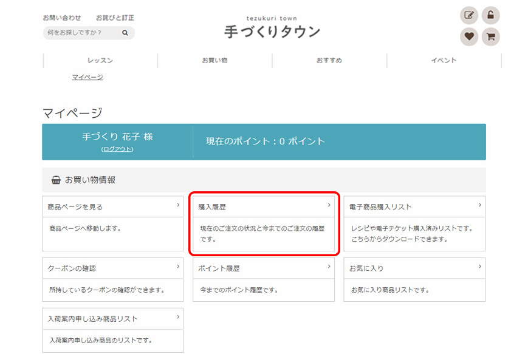The image size is (528, 354).
Task: Click the edit/register pencil icon
Action: [469, 15]
